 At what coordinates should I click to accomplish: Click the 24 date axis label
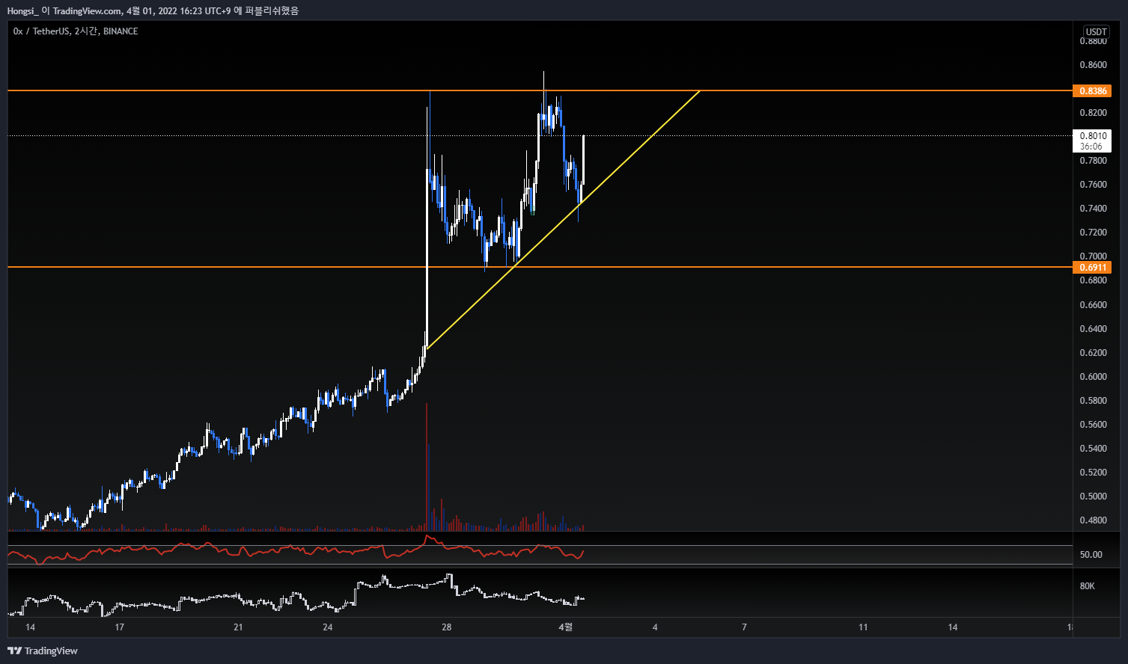pos(328,627)
